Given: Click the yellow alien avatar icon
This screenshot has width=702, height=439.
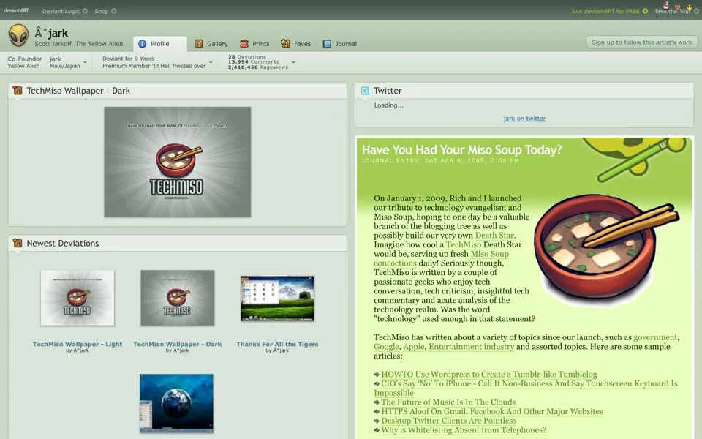Looking at the screenshot, I should 18,35.
